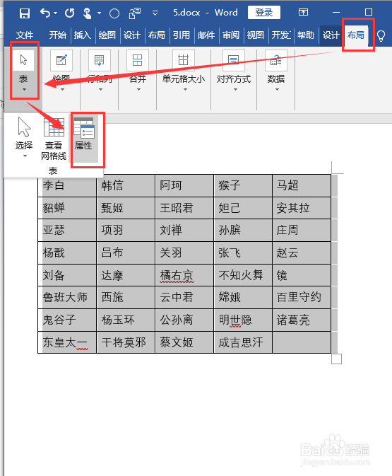
Task: Open the 表 group dropdown
Action: click(x=23, y=71)
